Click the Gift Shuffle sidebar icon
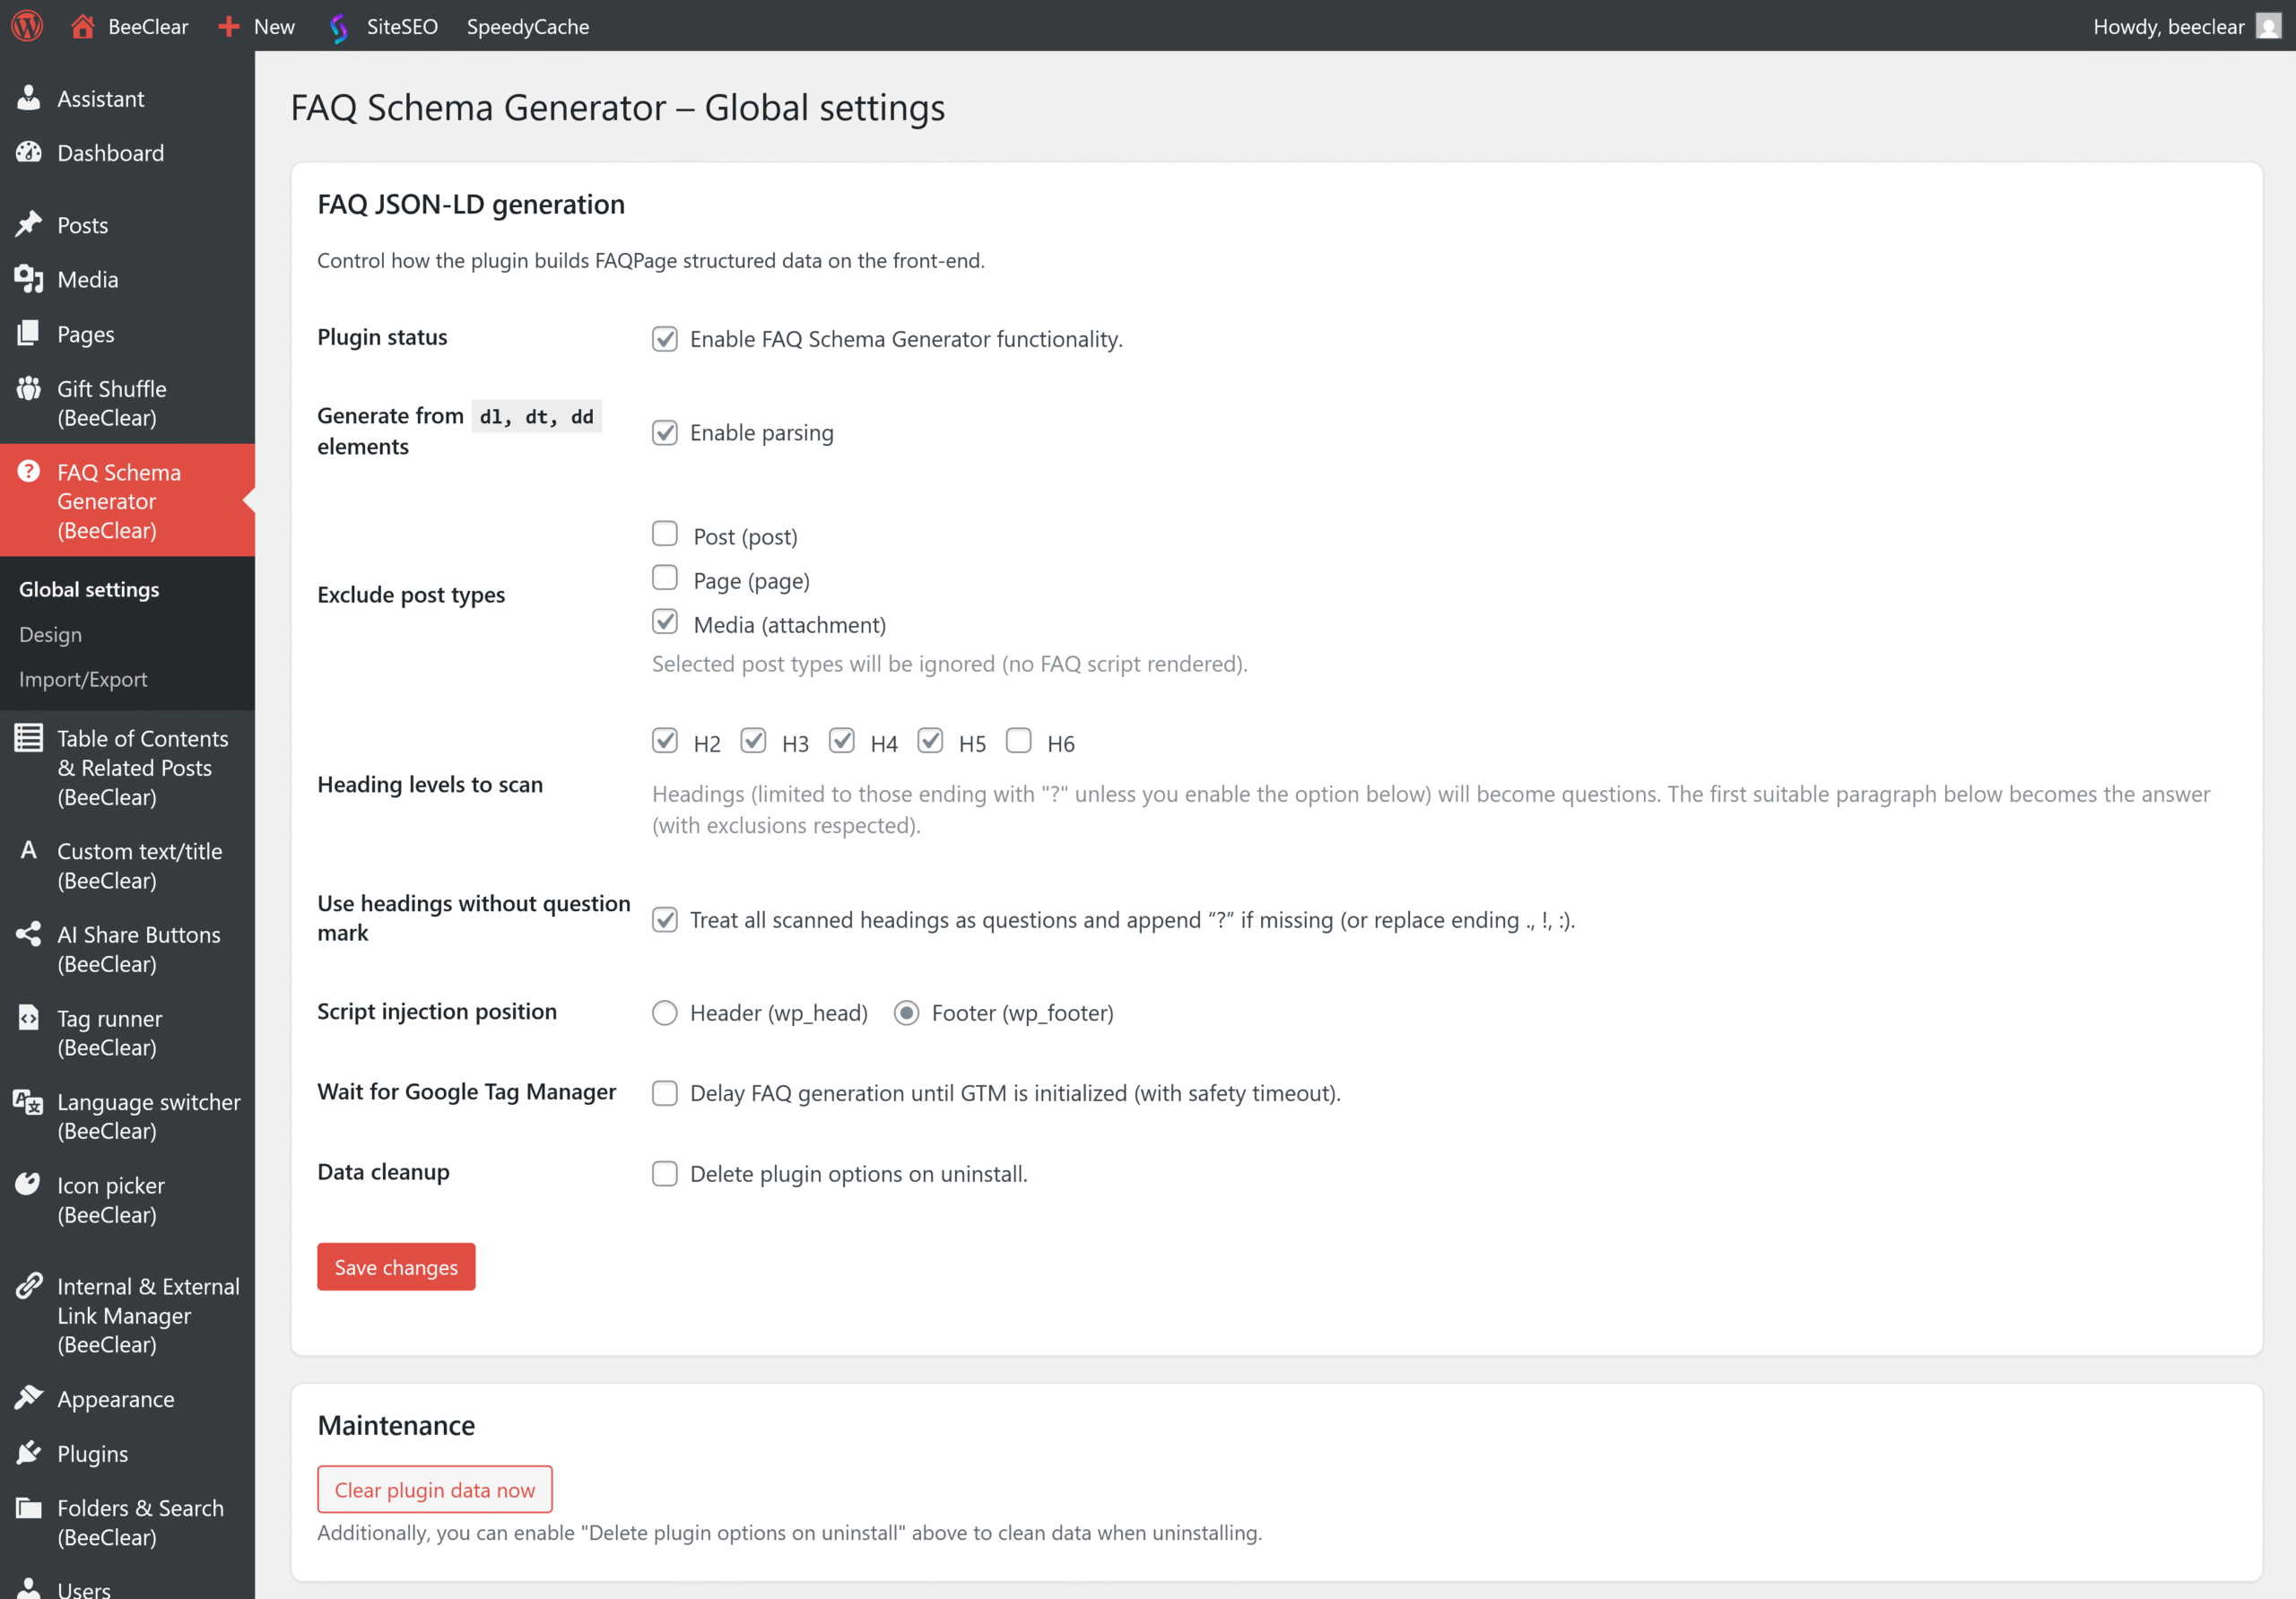The image size is (2296, 1599). 29,388
